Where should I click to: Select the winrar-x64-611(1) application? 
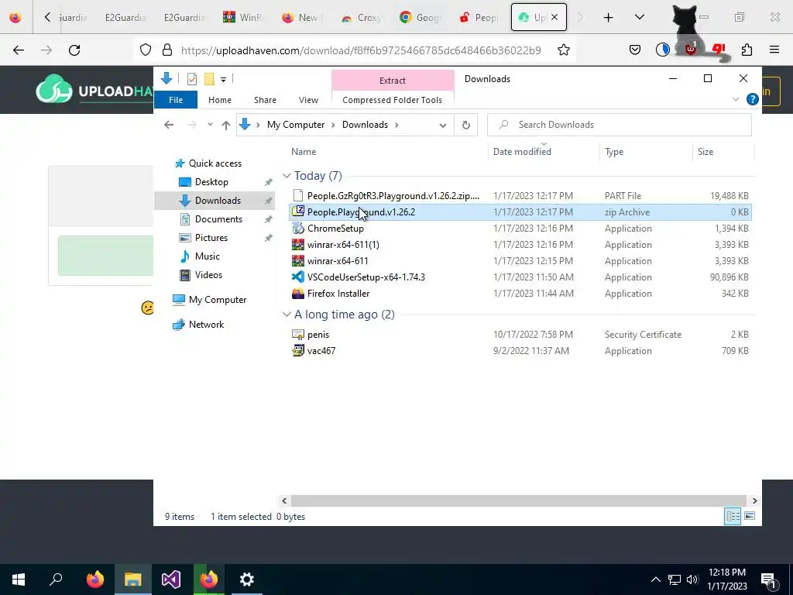tap(343, 245)
